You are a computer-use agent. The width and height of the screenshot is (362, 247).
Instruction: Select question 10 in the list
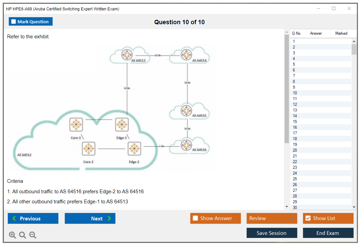coord(295,93)
